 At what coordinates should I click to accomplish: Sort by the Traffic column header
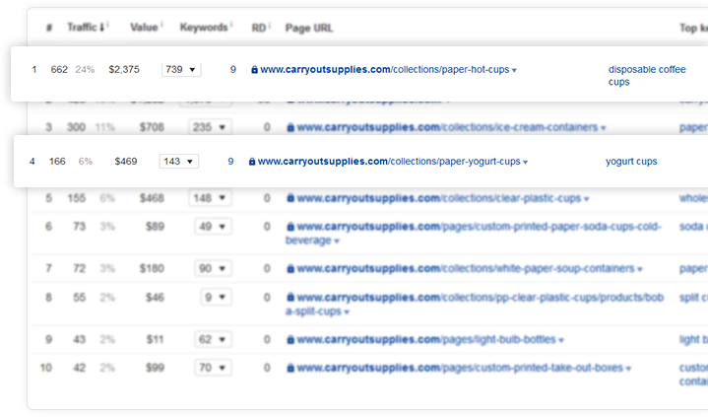pyautogui.click(x=86, y=28)
